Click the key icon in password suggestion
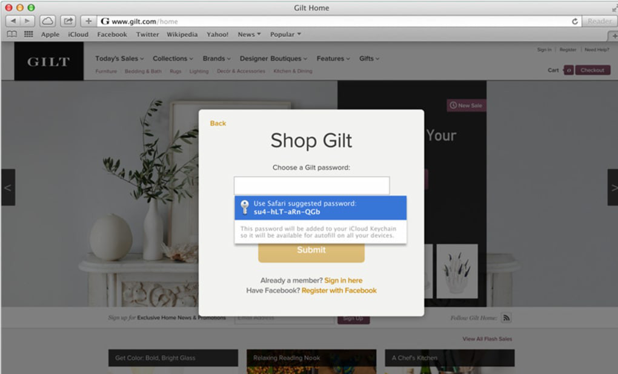This screenshot has width=618, height=374. click(x=245, y=207)
